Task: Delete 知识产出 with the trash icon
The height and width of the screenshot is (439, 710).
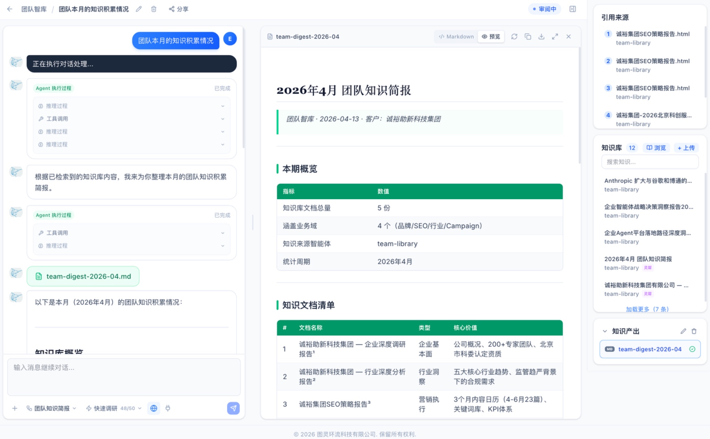Action: [x=694, y=331]
